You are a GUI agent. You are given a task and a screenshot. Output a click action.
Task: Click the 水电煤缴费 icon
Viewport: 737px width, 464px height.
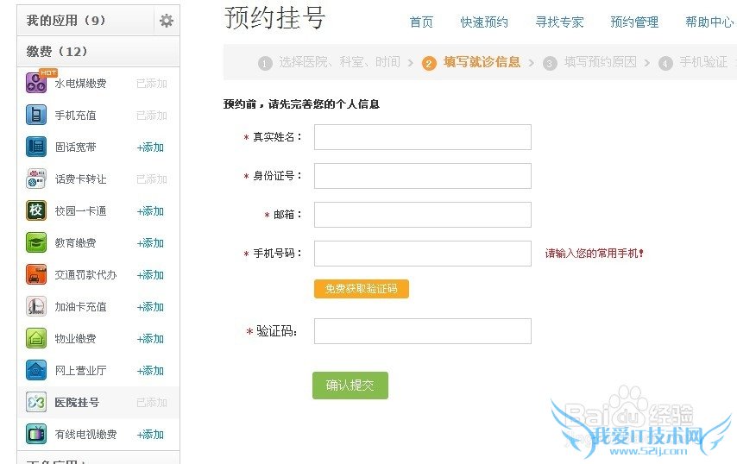click(36, 83)
